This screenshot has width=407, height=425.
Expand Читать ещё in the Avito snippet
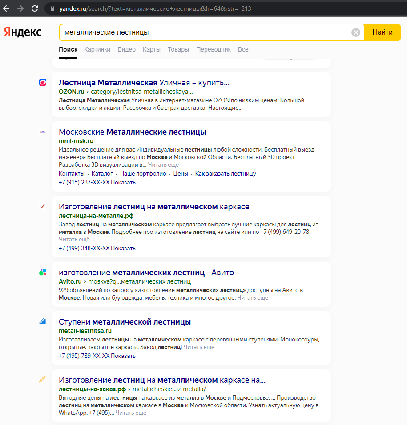[253, 297]
